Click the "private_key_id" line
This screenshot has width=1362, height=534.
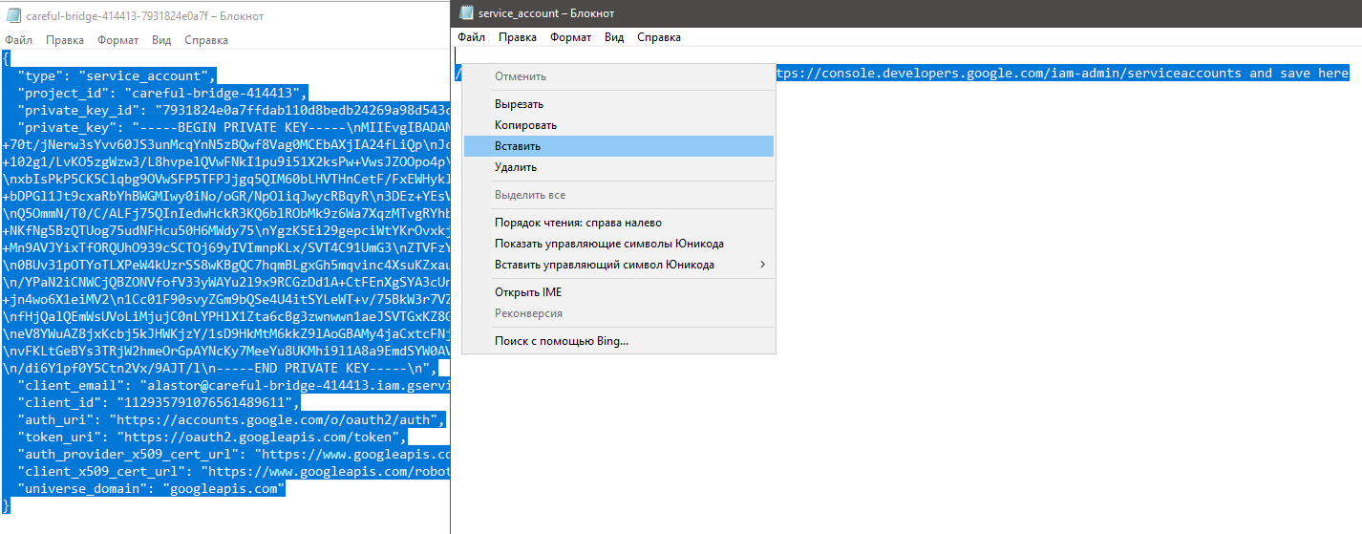click(225, 110)
